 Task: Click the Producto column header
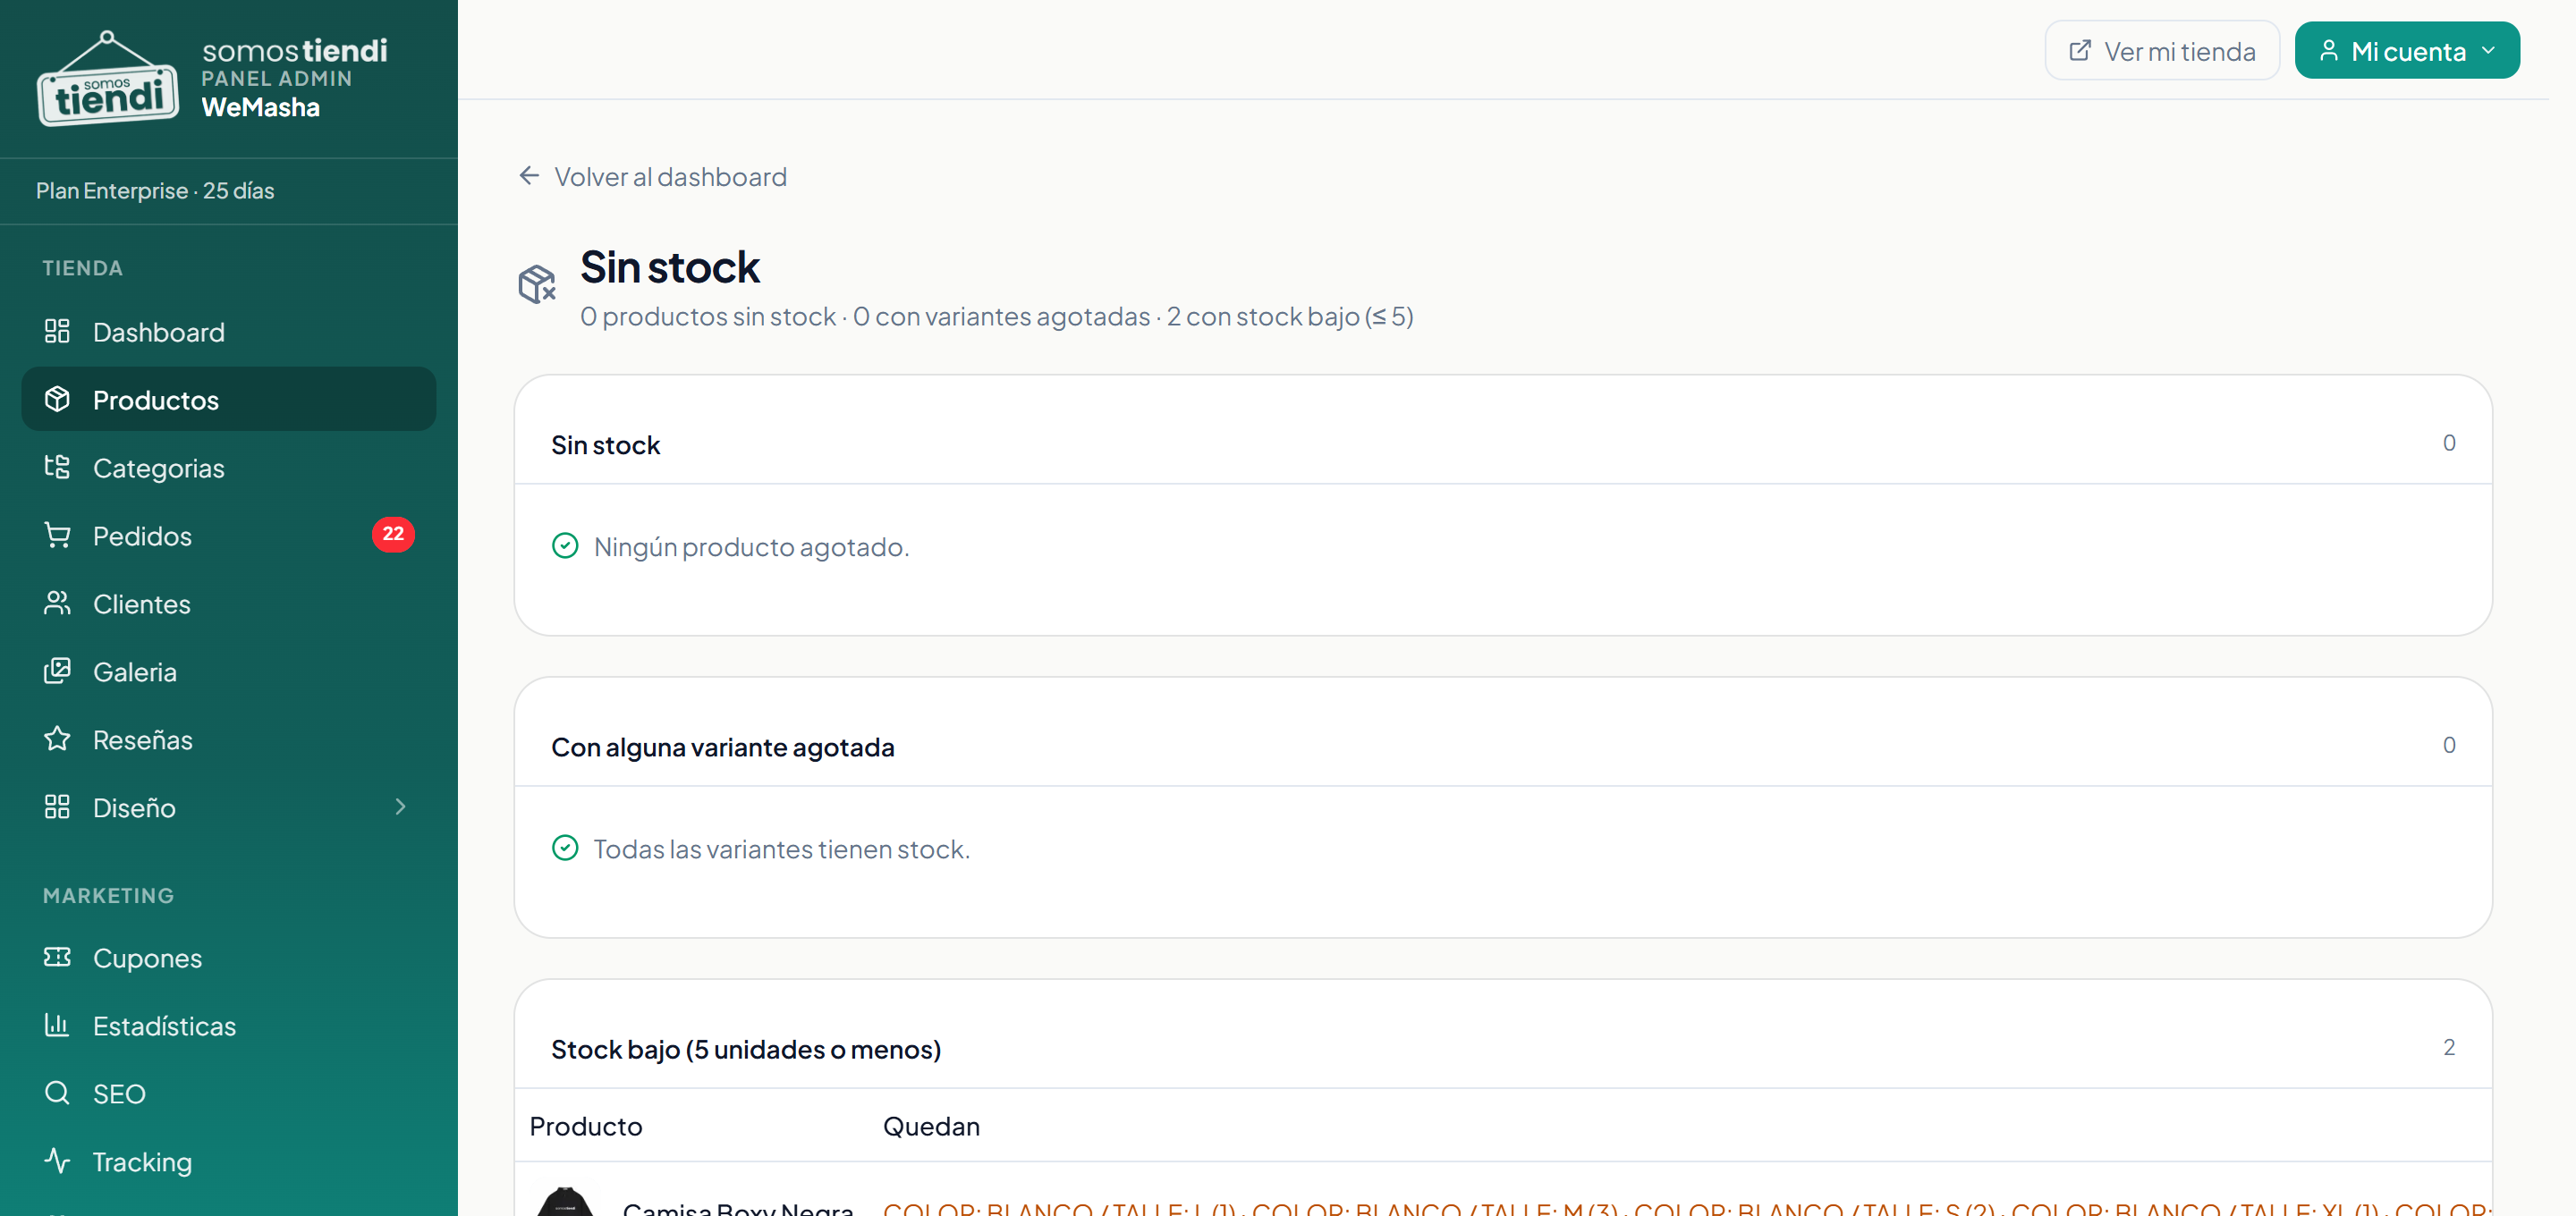(586, 1125)
